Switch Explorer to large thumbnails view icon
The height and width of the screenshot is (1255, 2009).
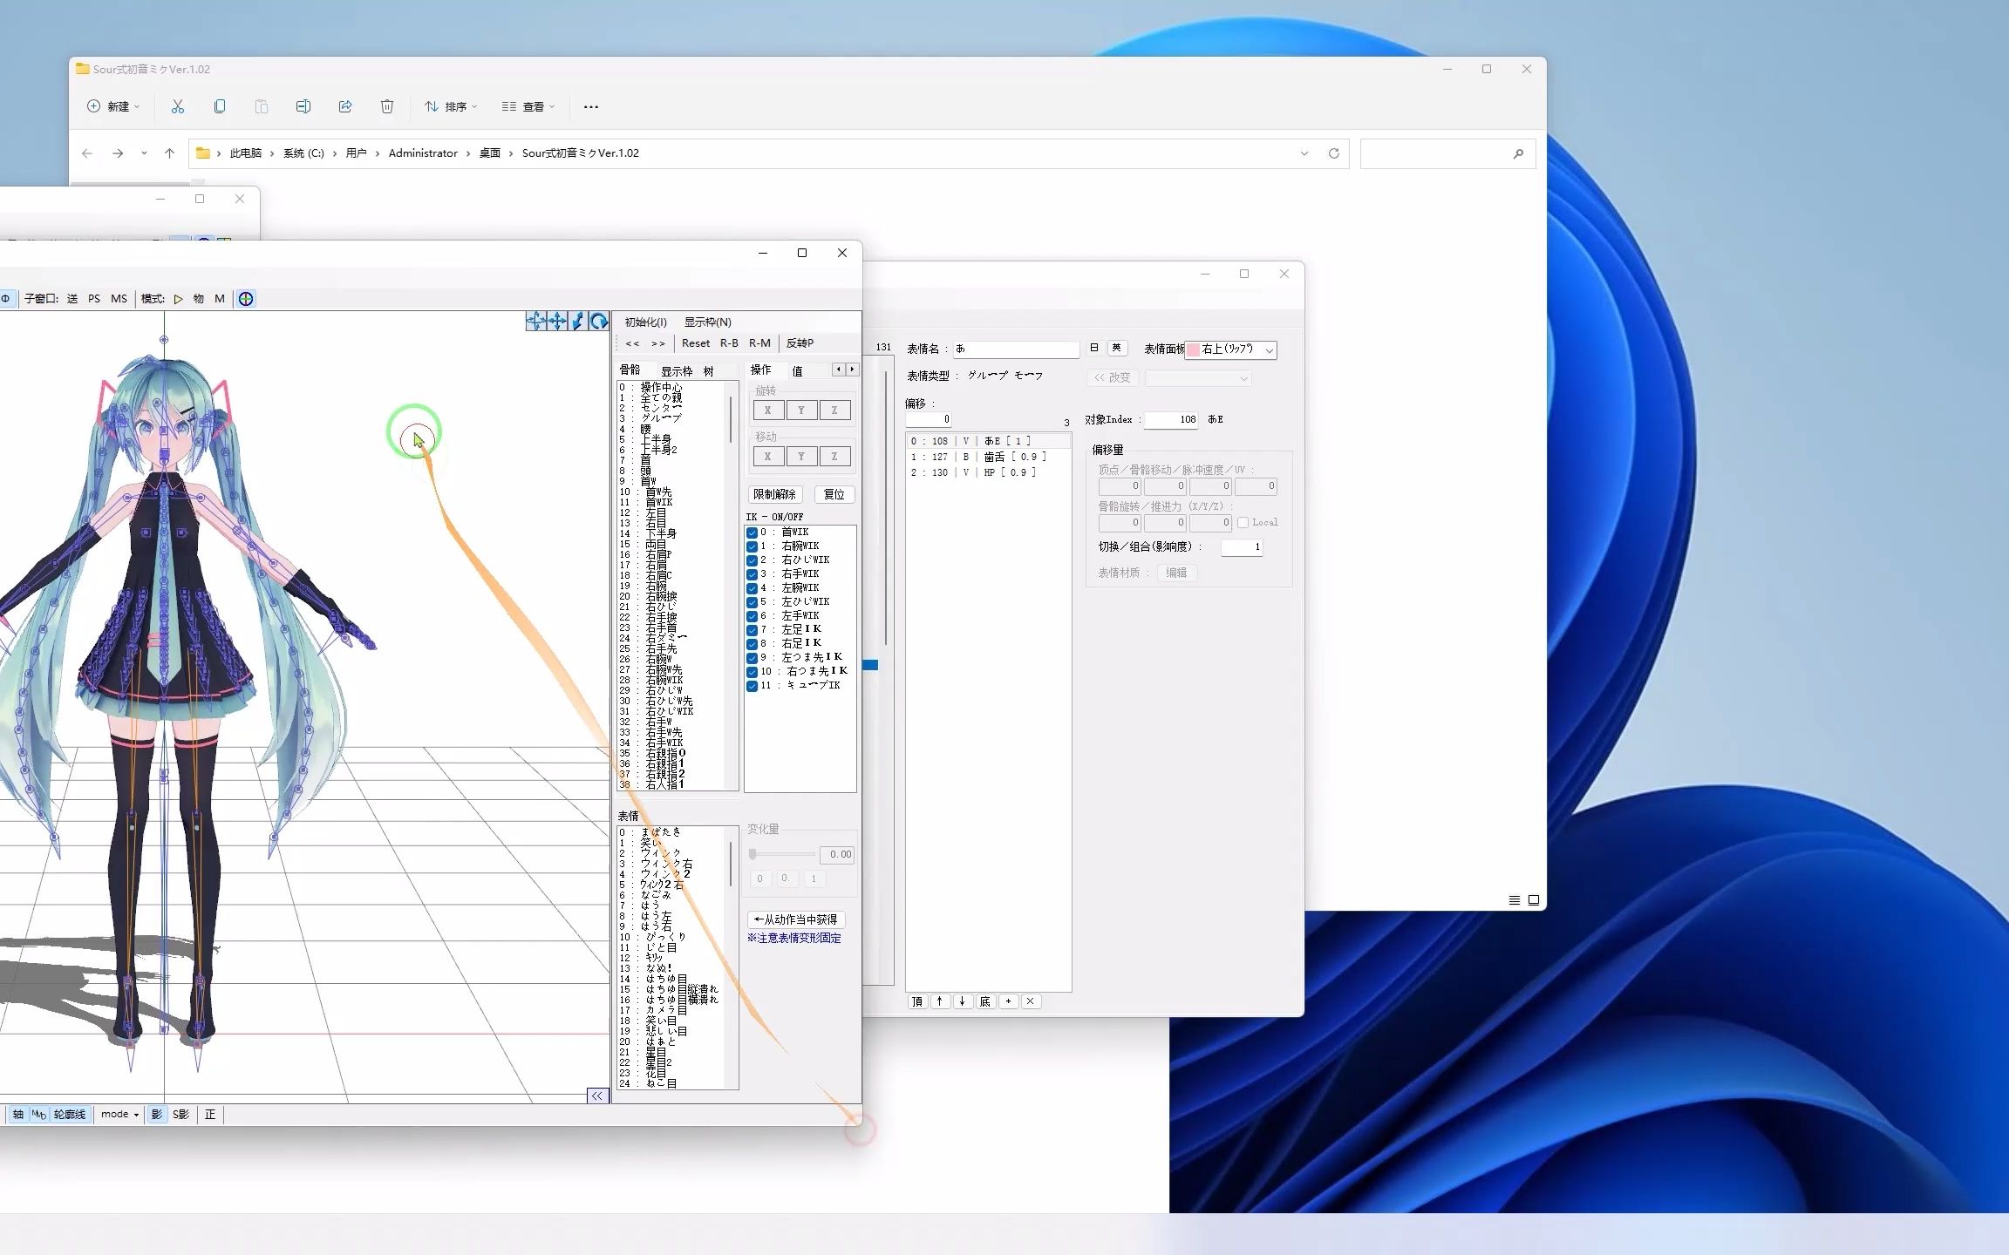[x=1534, y=900]
